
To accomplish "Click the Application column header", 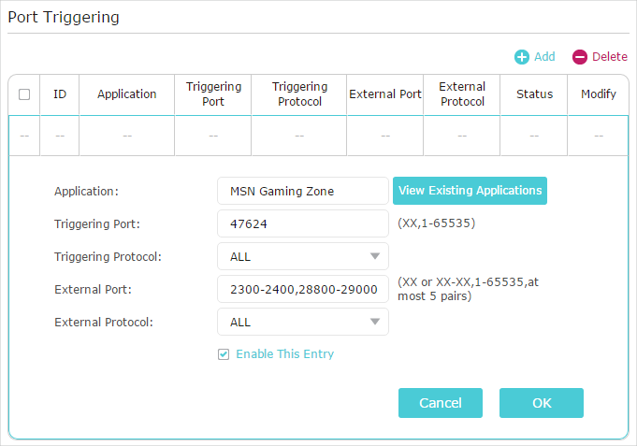I will (x=126, y=94).
